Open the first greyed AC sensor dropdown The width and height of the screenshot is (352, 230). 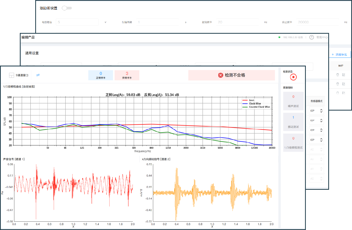[317, 149]
